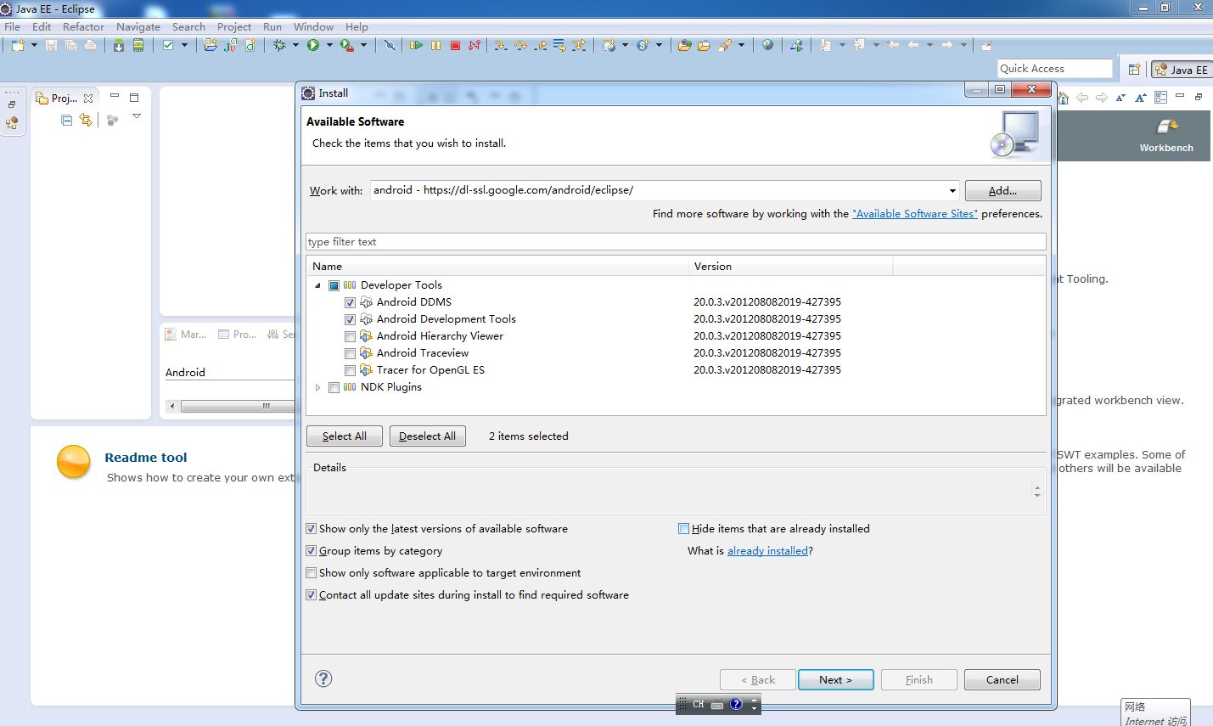Click the Open Web Browser globe icon
The image size is (1213, 726).
click(x=767, y=45)
